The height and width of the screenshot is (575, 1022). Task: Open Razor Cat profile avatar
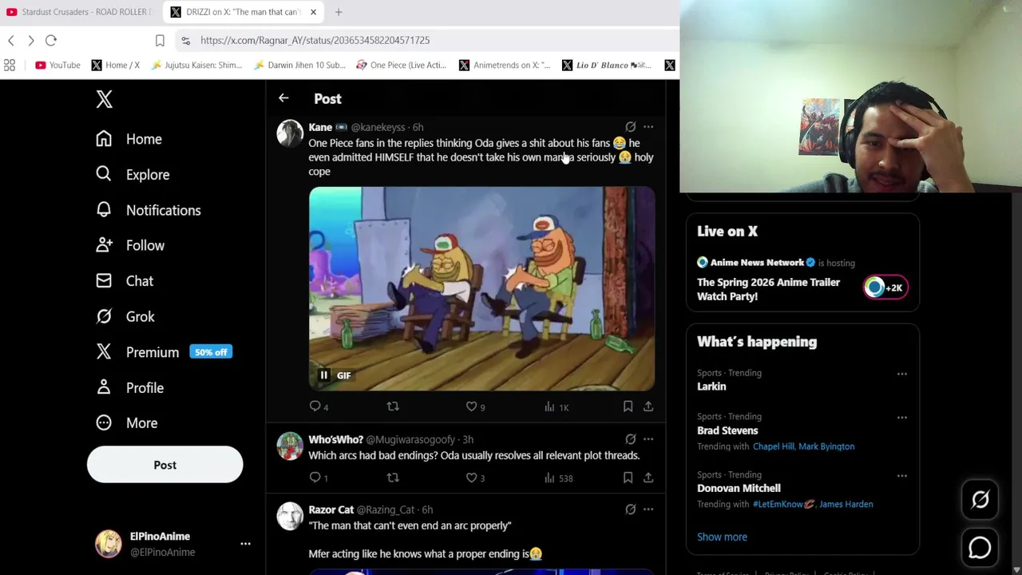[290, 516]
